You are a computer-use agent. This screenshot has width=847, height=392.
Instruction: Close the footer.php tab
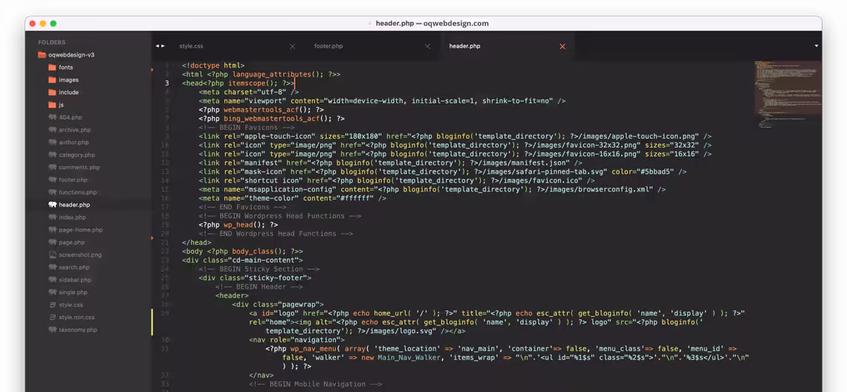click(x=427, y=47)
